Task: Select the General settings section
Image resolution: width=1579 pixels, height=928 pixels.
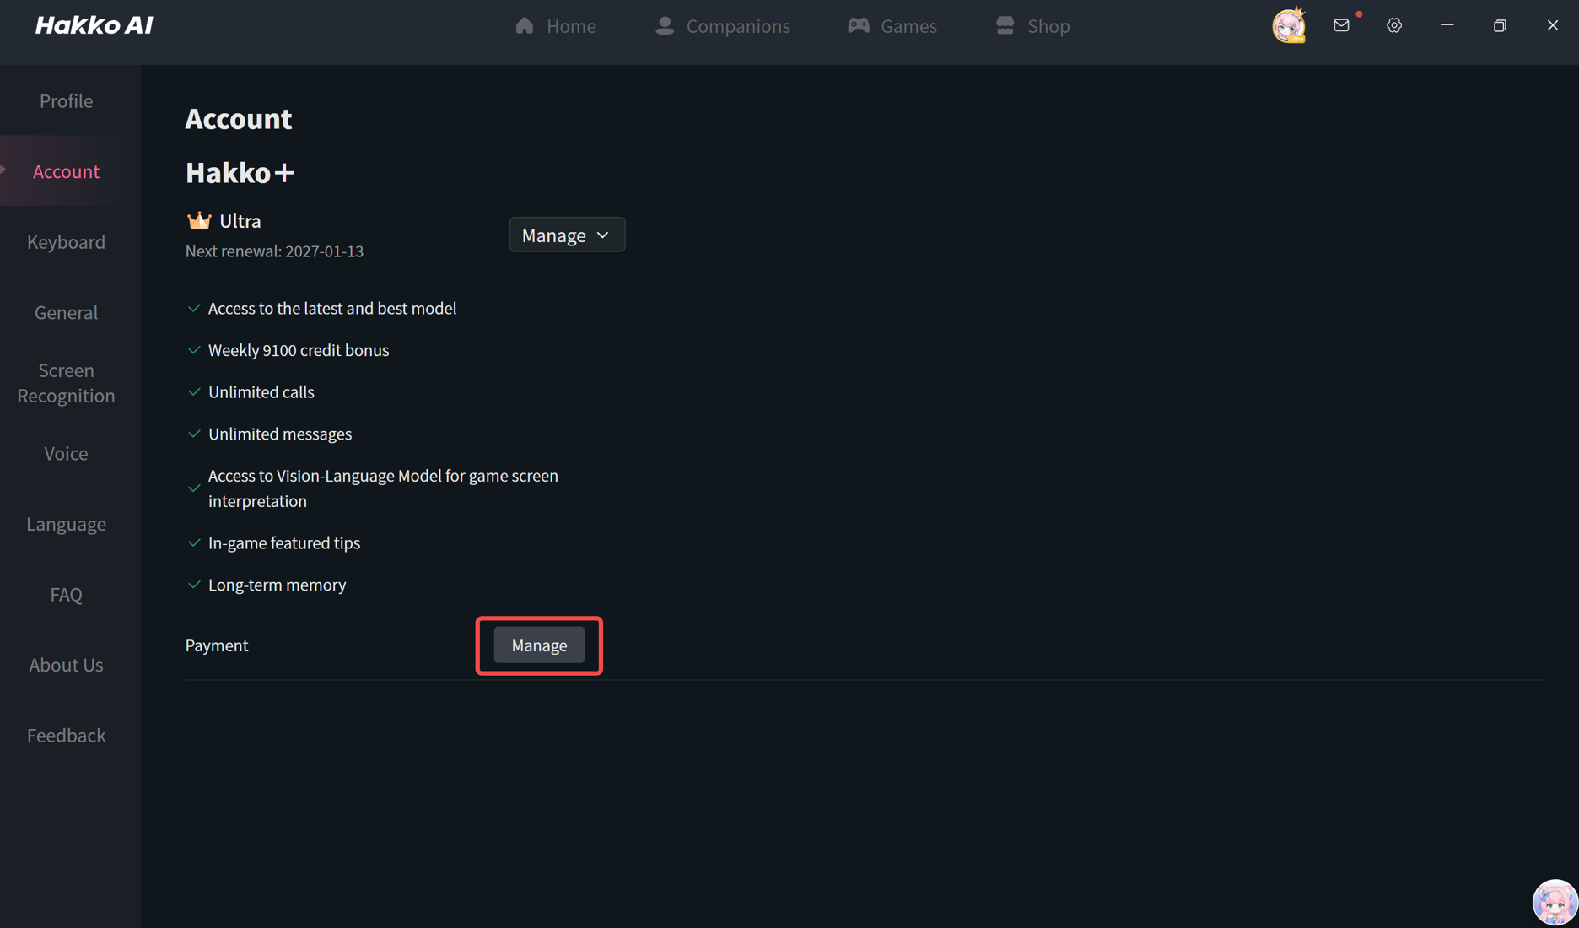Action: [x=66, y=312]
